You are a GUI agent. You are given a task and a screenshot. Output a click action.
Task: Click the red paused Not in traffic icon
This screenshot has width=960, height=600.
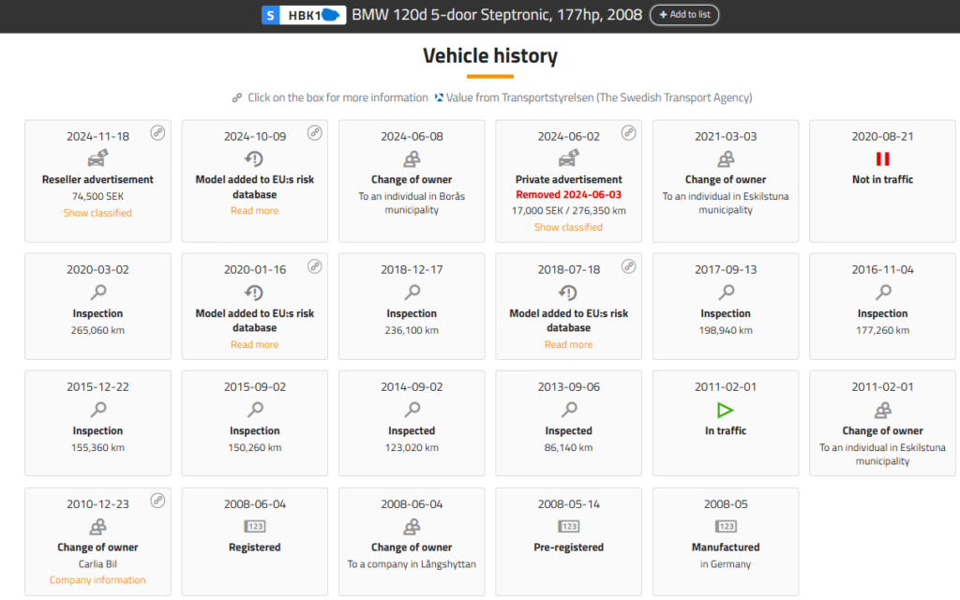coord(882,158)
